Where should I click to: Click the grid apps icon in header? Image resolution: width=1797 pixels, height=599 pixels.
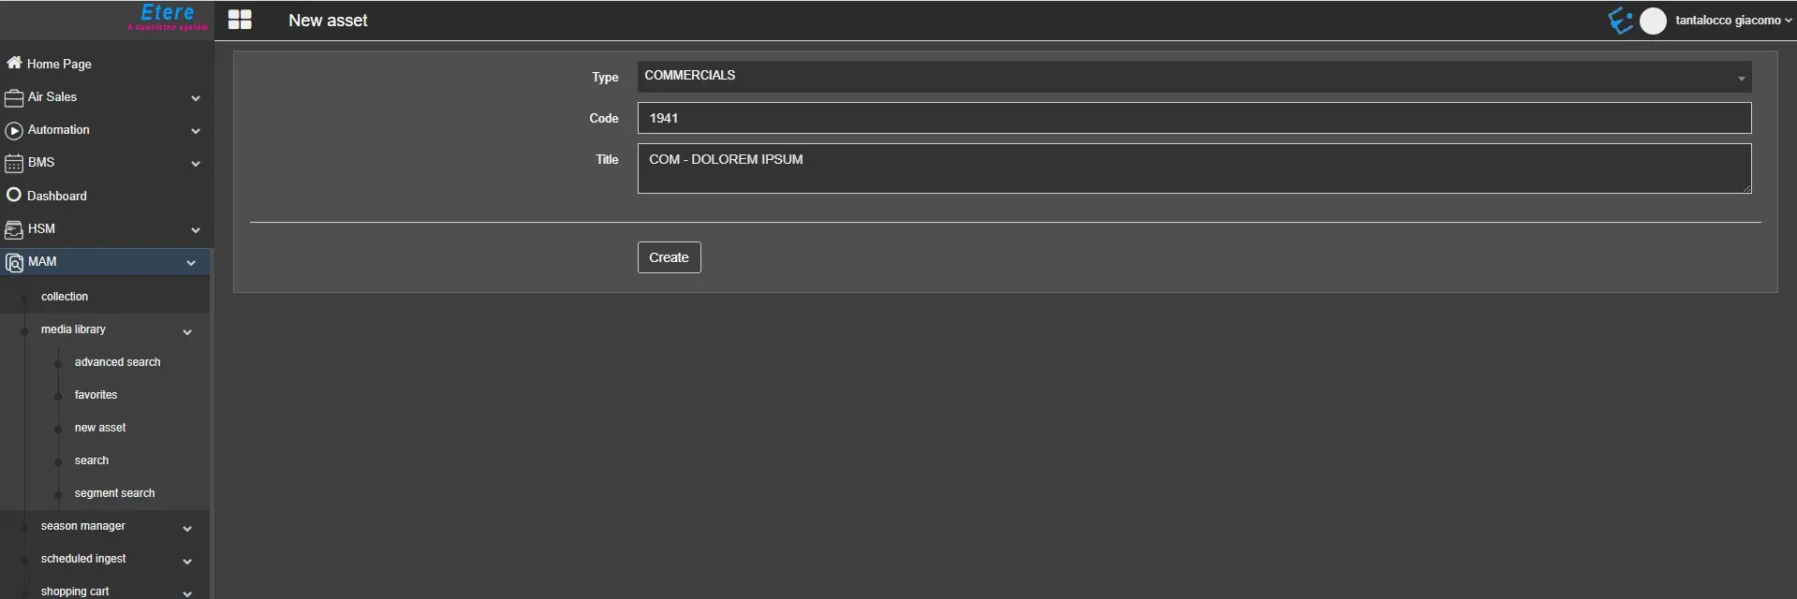tap(240, 20)
